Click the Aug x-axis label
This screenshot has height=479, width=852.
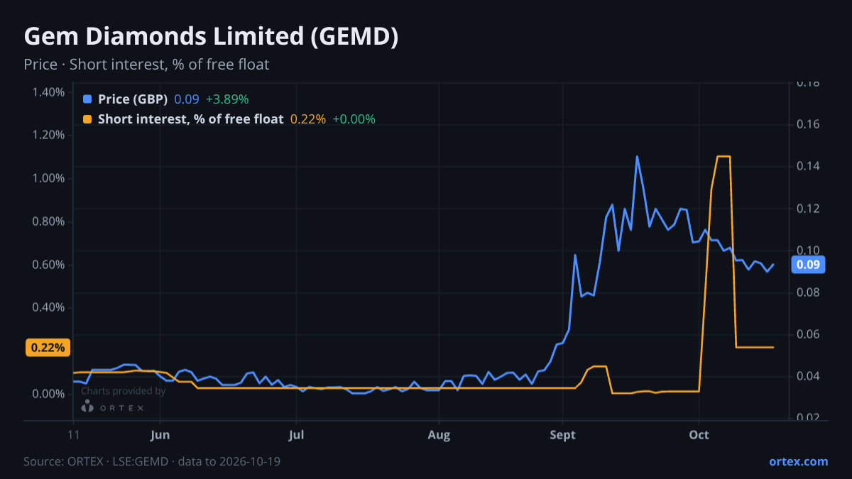439,435
